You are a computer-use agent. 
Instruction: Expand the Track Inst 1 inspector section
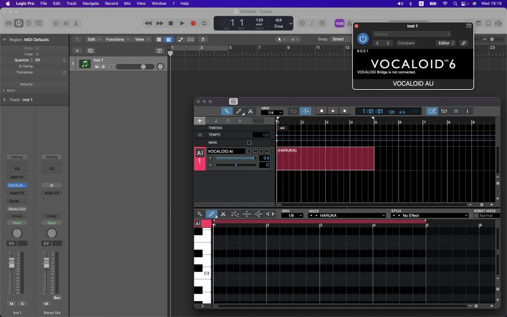point(5,100)
